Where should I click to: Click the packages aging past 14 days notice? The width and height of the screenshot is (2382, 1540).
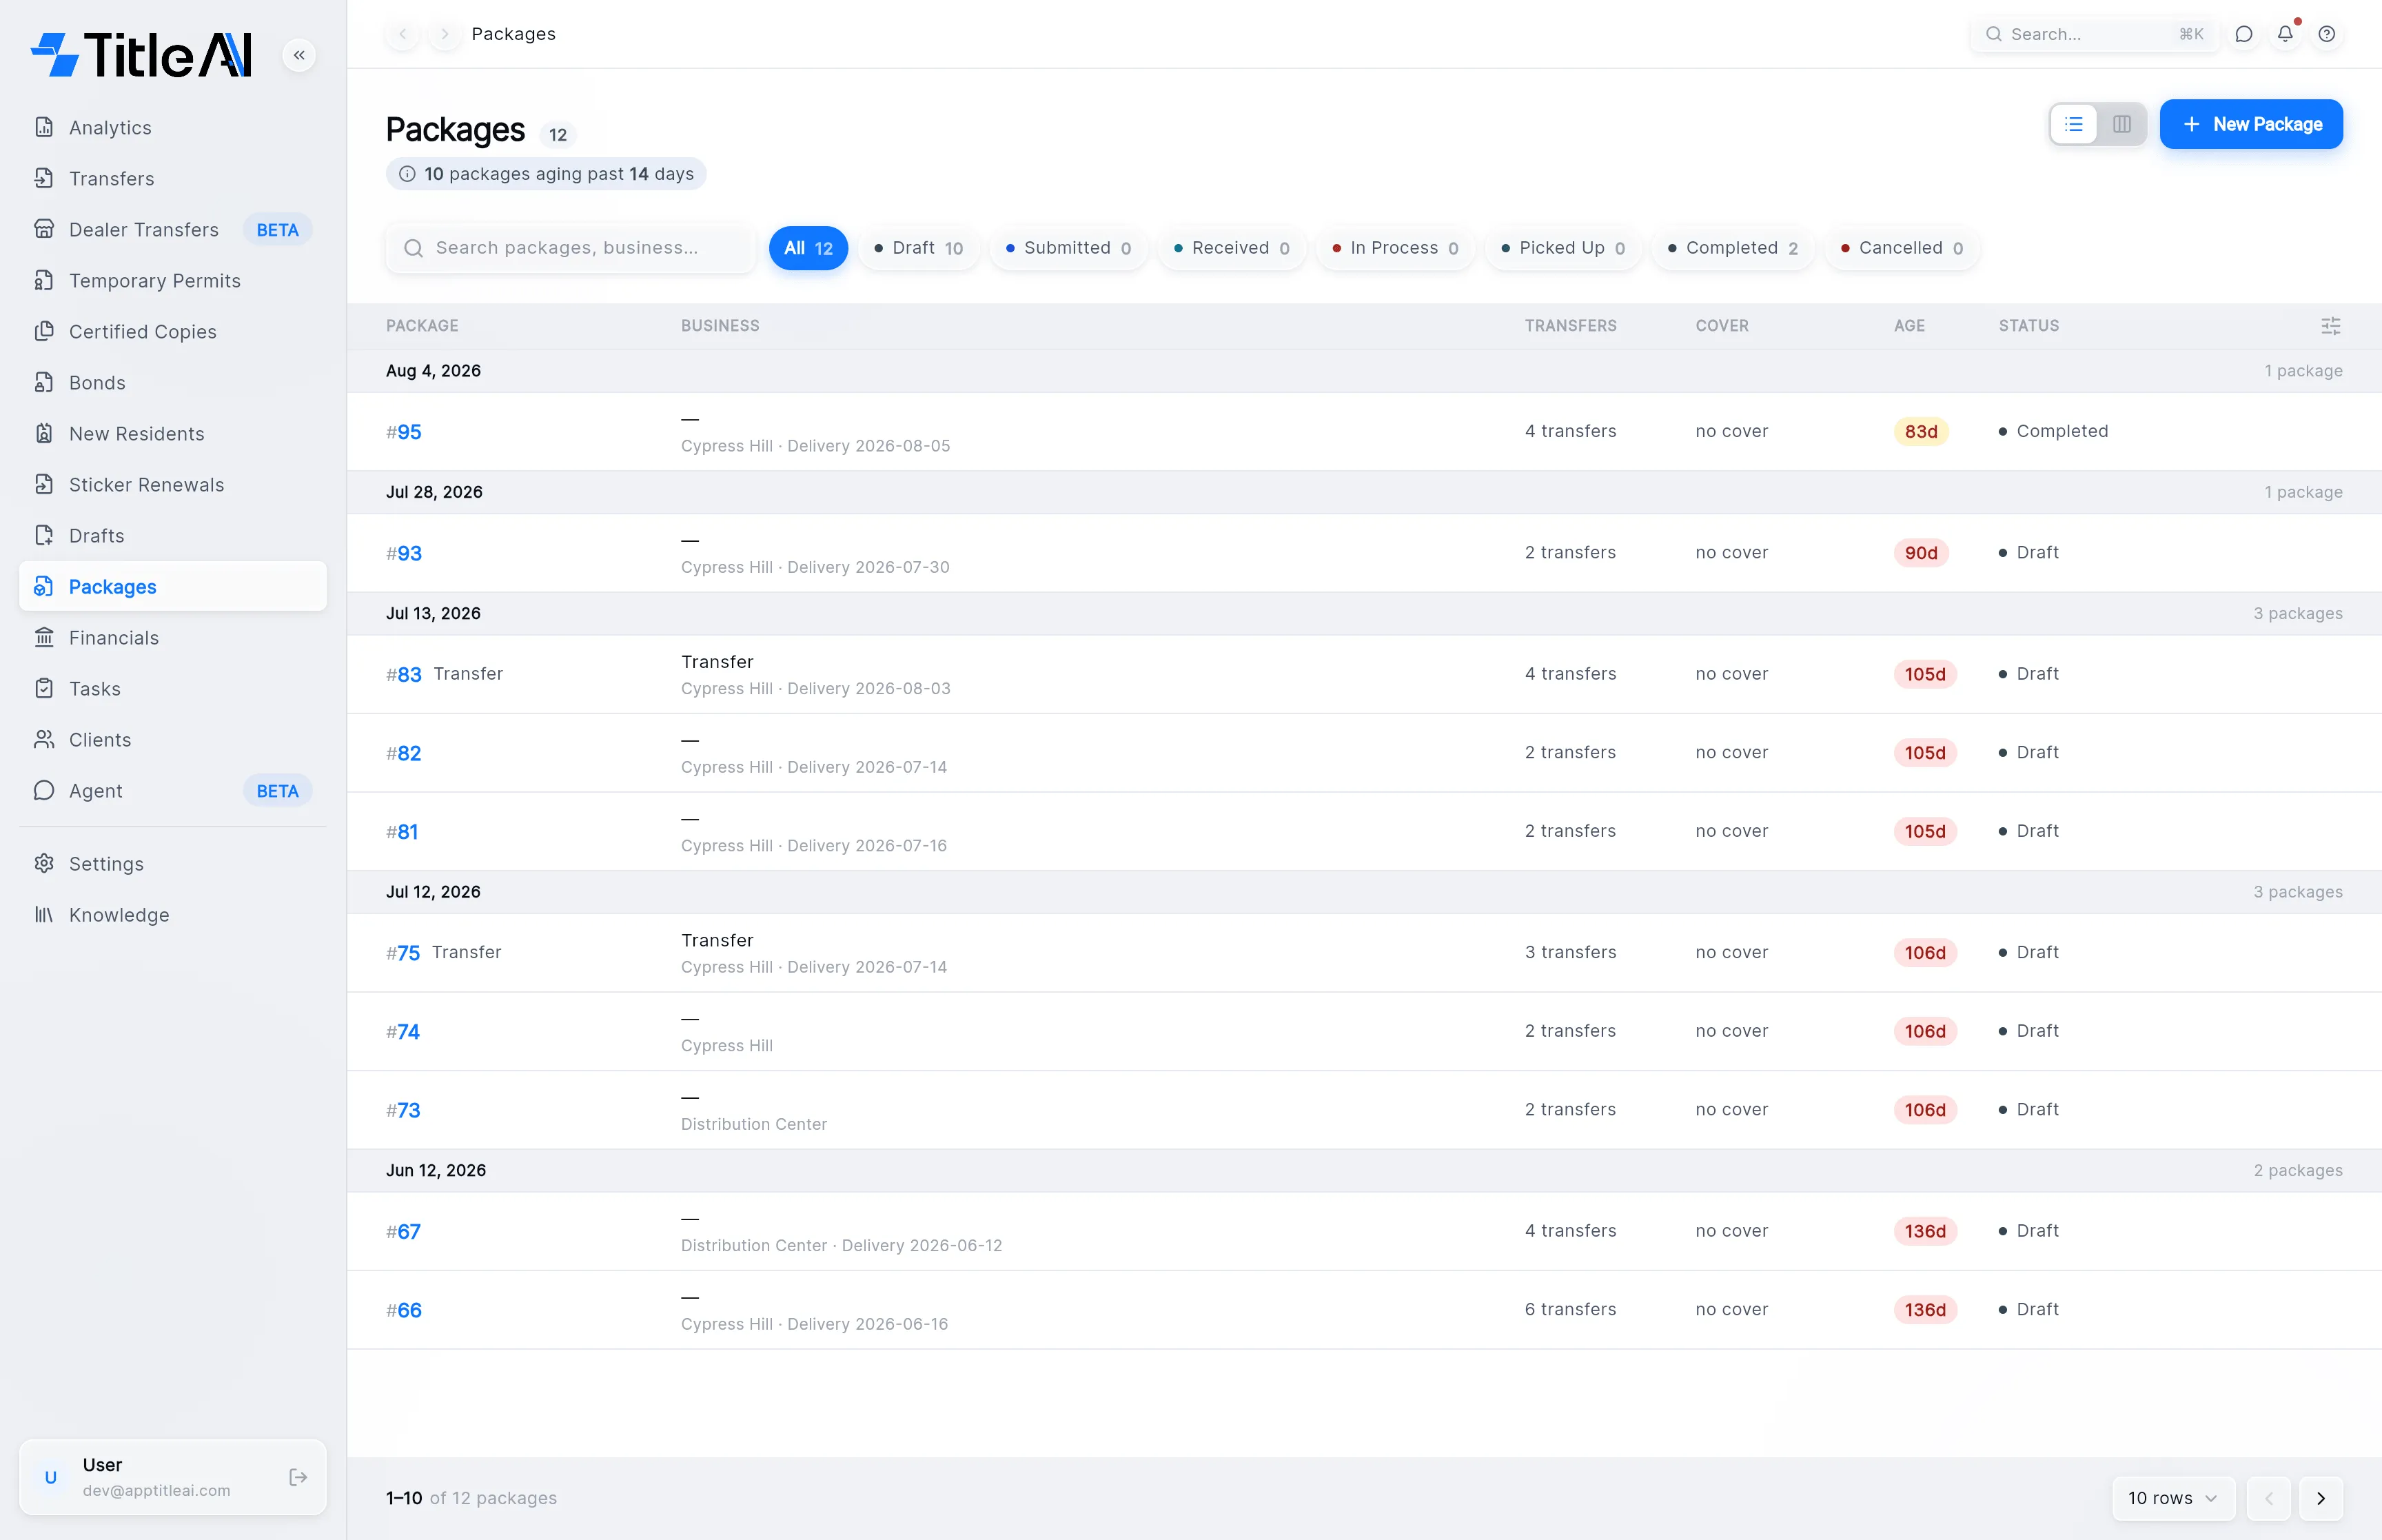click(x=546, y=174)
